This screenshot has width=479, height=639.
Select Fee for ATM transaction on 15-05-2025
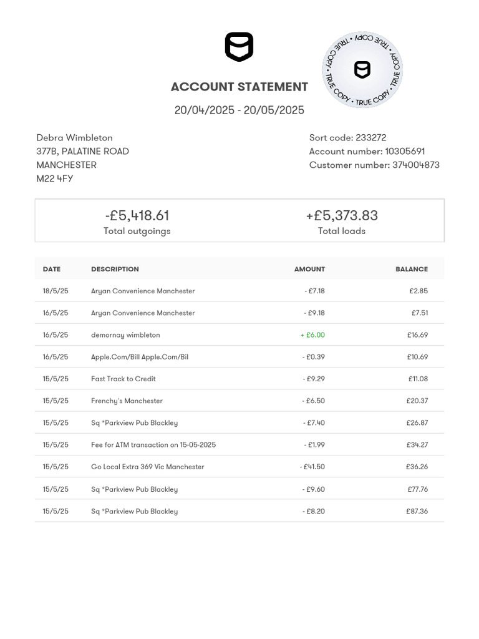(153, 445)
